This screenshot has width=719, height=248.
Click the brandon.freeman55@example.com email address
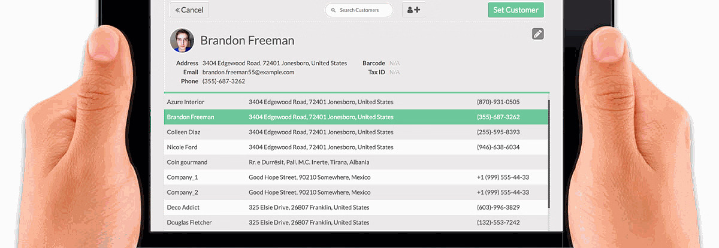coord(248,72)
